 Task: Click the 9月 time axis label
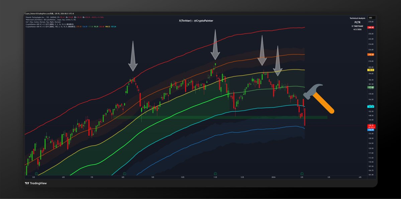(153, 177)
